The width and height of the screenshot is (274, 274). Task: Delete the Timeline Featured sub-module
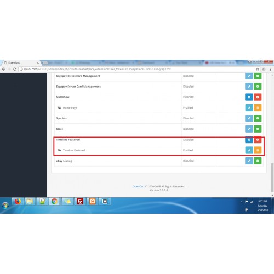pos(258,150)
